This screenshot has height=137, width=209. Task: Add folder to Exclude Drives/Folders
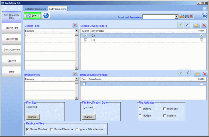point(197,74)
